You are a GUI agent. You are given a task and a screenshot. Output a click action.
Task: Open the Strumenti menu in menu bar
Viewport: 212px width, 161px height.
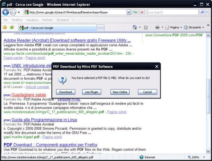tap(62, 20)
